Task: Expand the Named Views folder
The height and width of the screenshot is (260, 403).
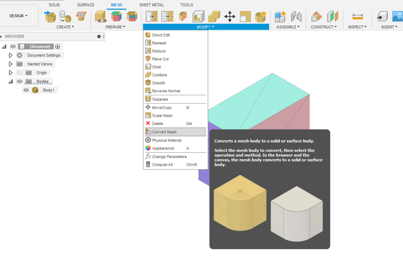Action: click(11, 64)
